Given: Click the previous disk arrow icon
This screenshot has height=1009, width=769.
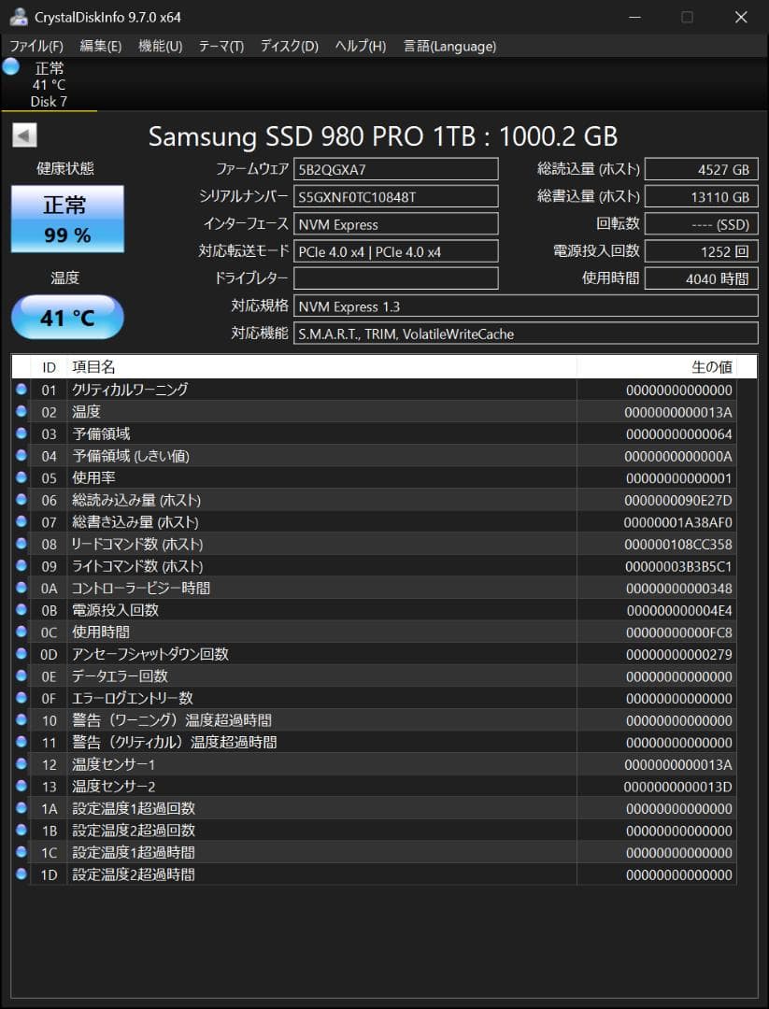Looking at the screenshot, I should pos(24,135).
